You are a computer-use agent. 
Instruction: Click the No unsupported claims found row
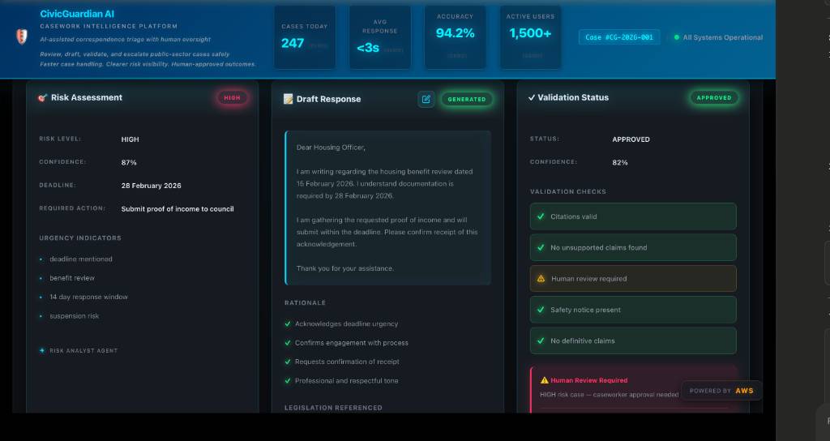[x=633, y=247]
